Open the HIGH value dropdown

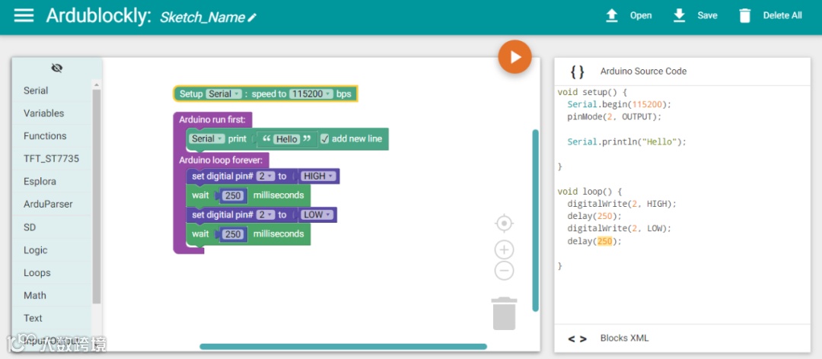point(318,176)
